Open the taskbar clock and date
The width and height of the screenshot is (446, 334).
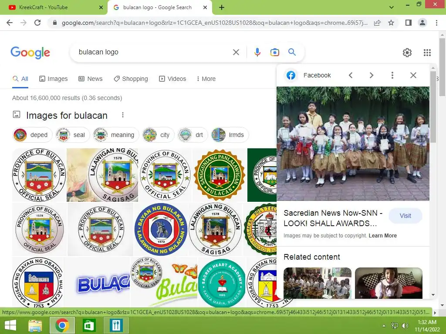pyautogui.click(x=427, y=326)
